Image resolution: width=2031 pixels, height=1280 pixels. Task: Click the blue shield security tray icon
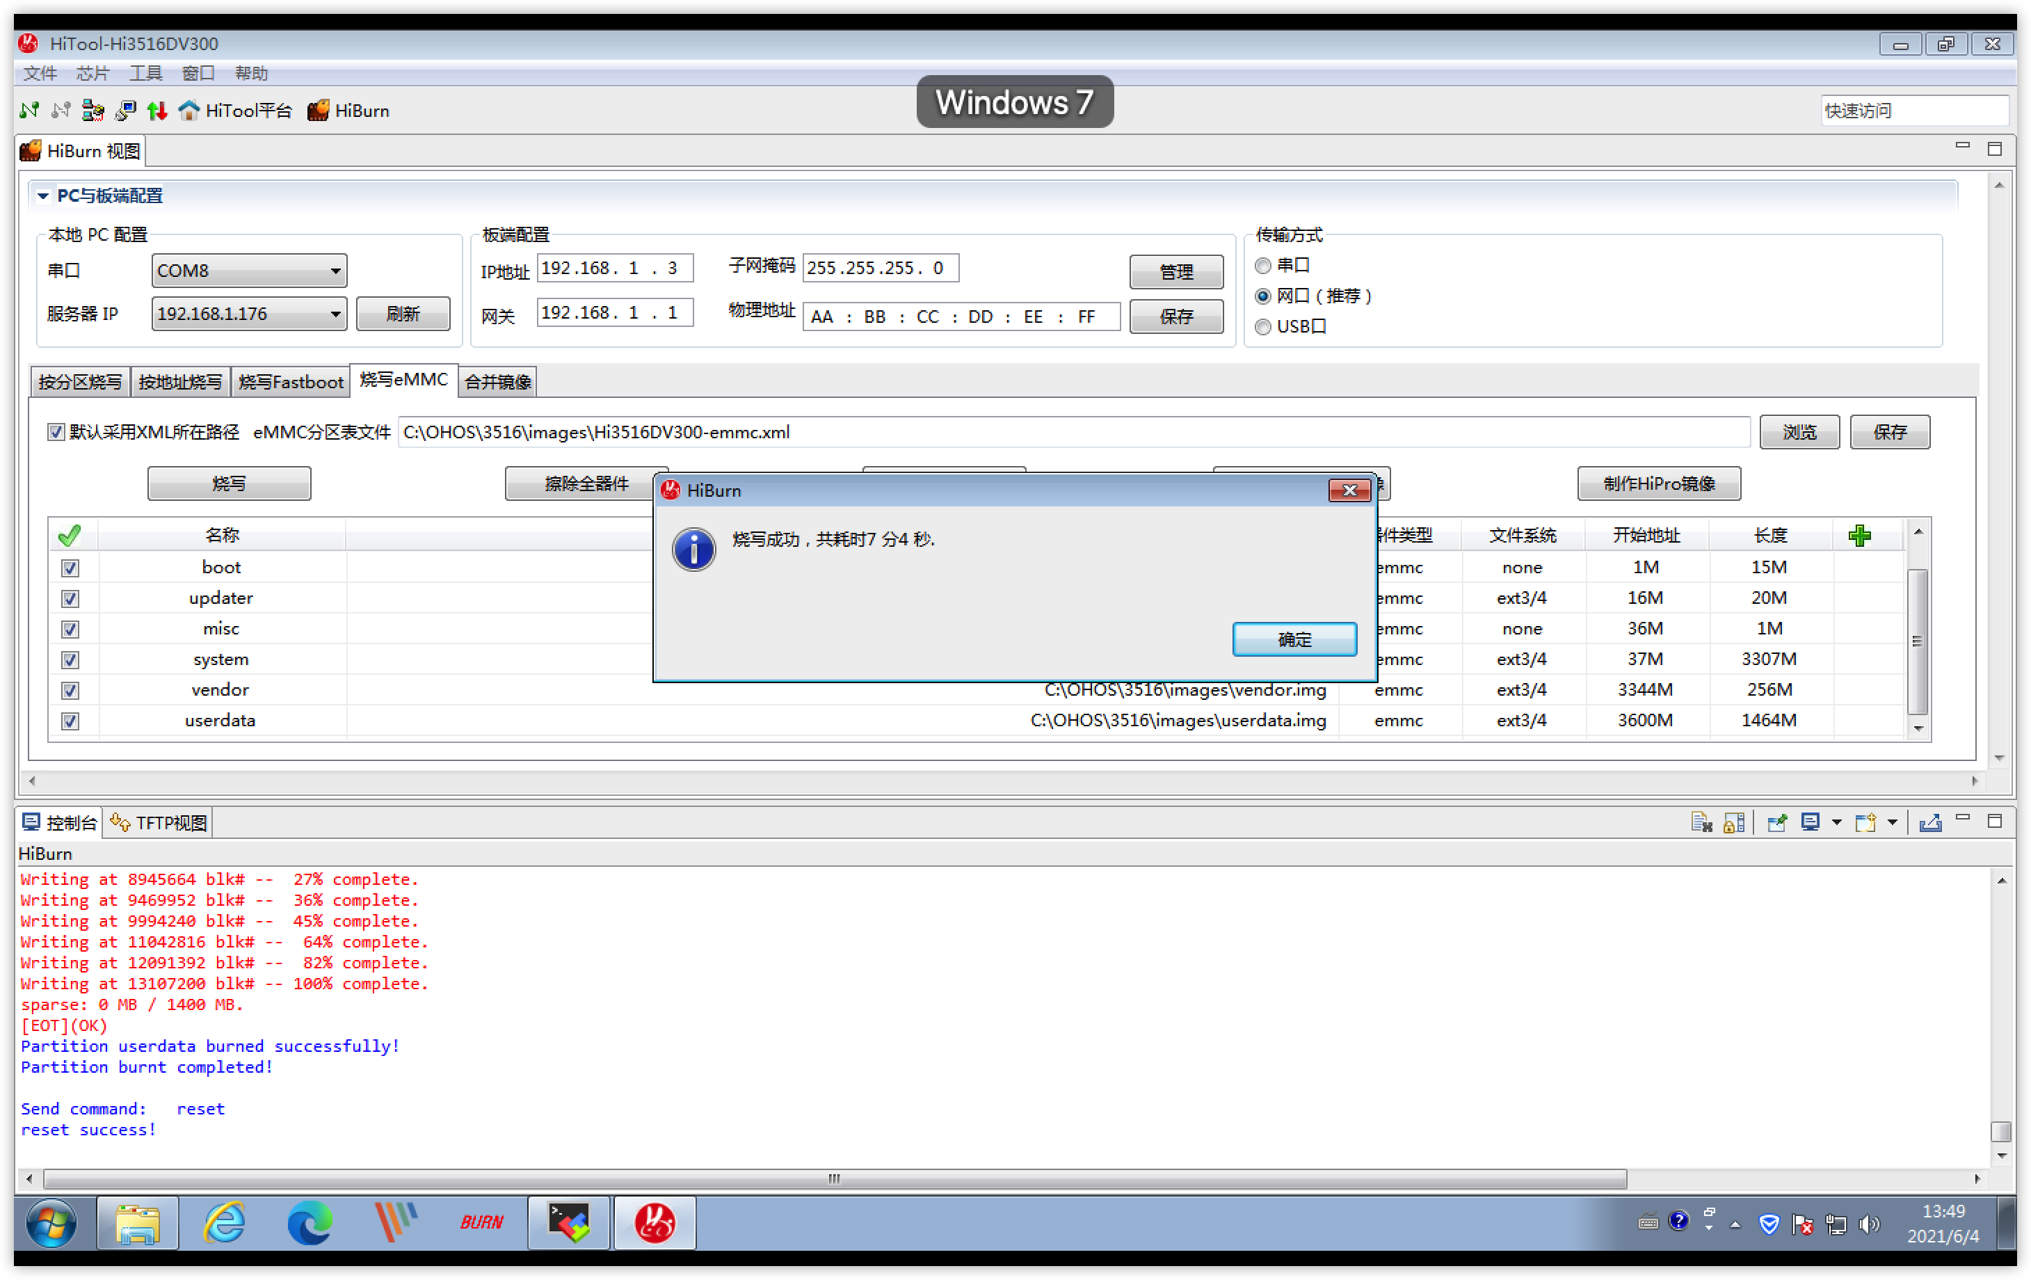[x=1769, y=1224]
